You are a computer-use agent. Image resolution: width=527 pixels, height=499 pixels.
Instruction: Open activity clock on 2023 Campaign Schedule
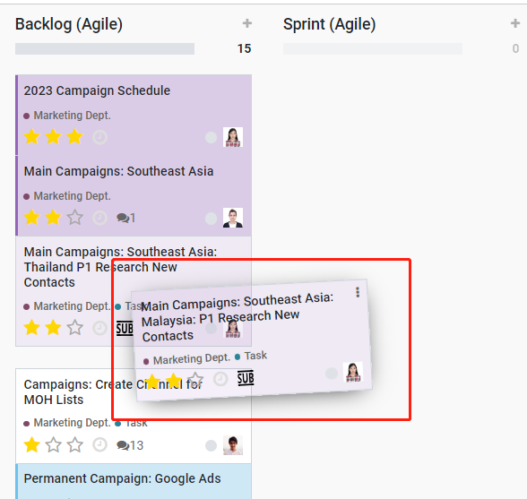pyautogui.click(x=99, y=137)
